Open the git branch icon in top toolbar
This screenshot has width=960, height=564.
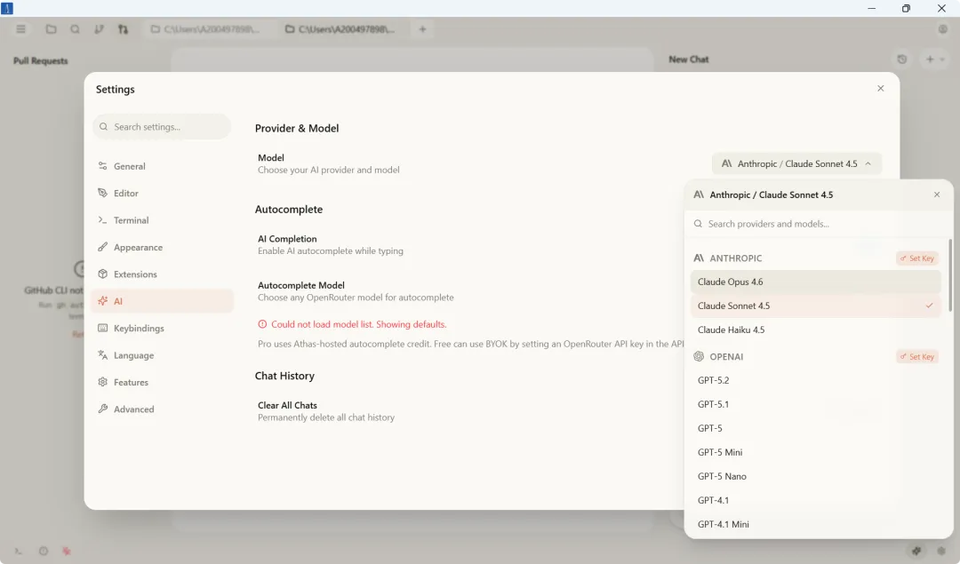tap(99, 28)
